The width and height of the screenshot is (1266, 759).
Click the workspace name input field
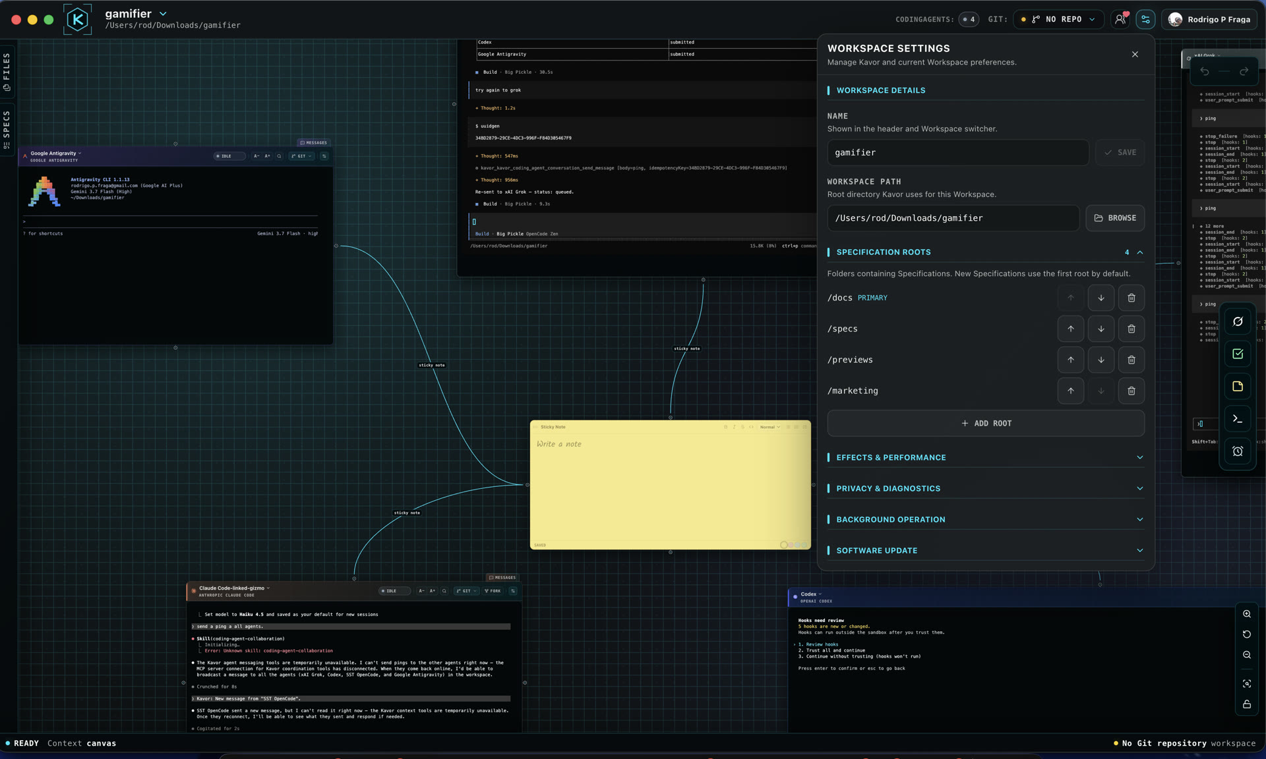tap(957, 152)
